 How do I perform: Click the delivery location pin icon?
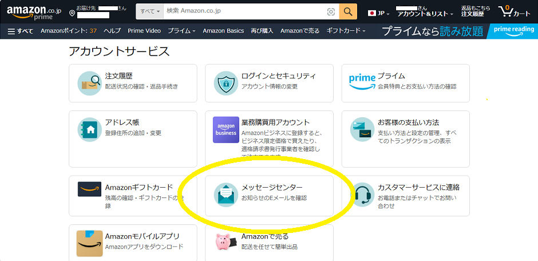pyautogui.click(x=72, y=13)
